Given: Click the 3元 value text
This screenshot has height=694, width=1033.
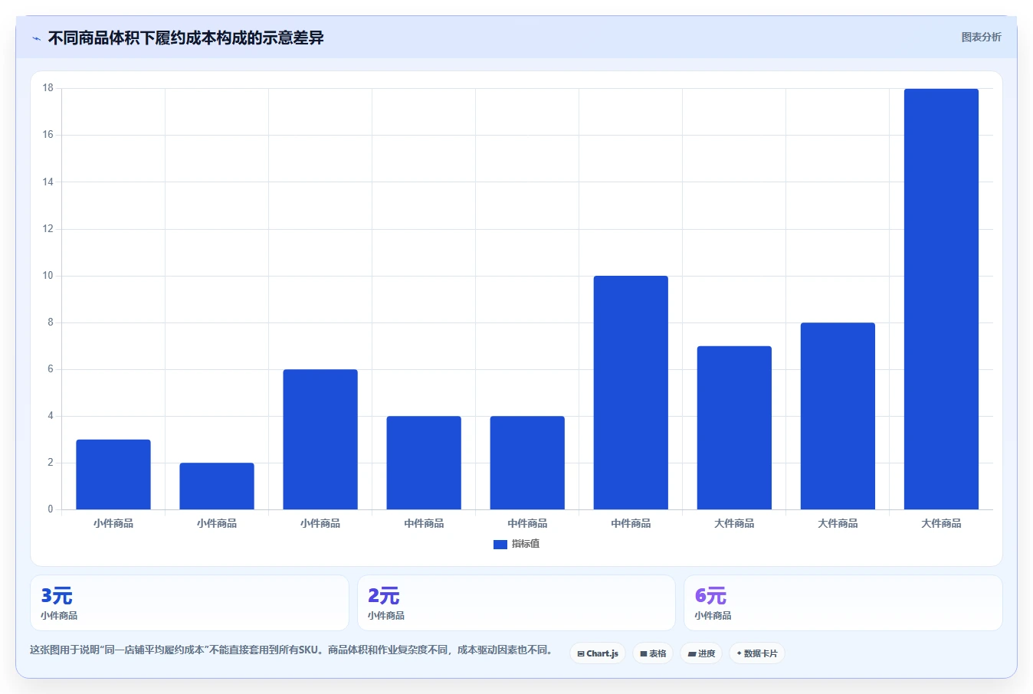Looking at the screenshot, I should (x=57, y=595).
